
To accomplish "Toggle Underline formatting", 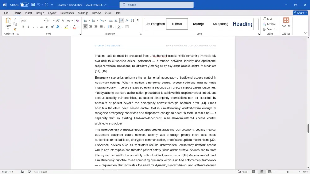I will tap(33, 27).
